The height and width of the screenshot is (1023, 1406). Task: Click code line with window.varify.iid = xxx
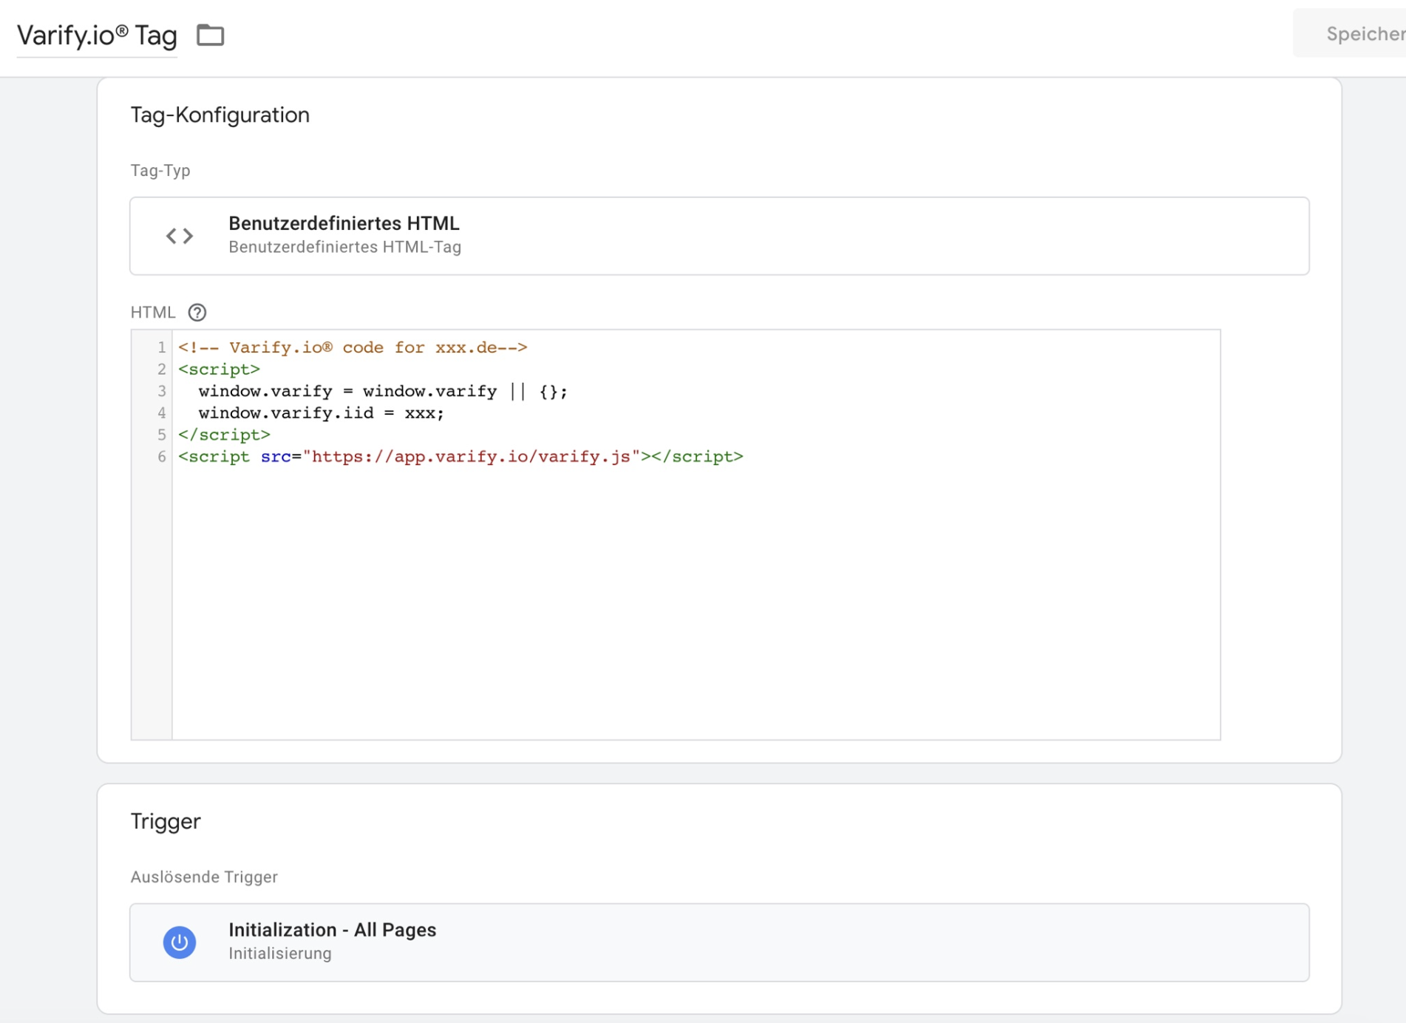pyautogui.click(x=321, y=413)
